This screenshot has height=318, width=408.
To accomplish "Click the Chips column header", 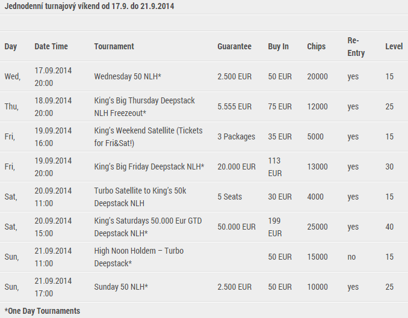I will [x=316, y=46].
